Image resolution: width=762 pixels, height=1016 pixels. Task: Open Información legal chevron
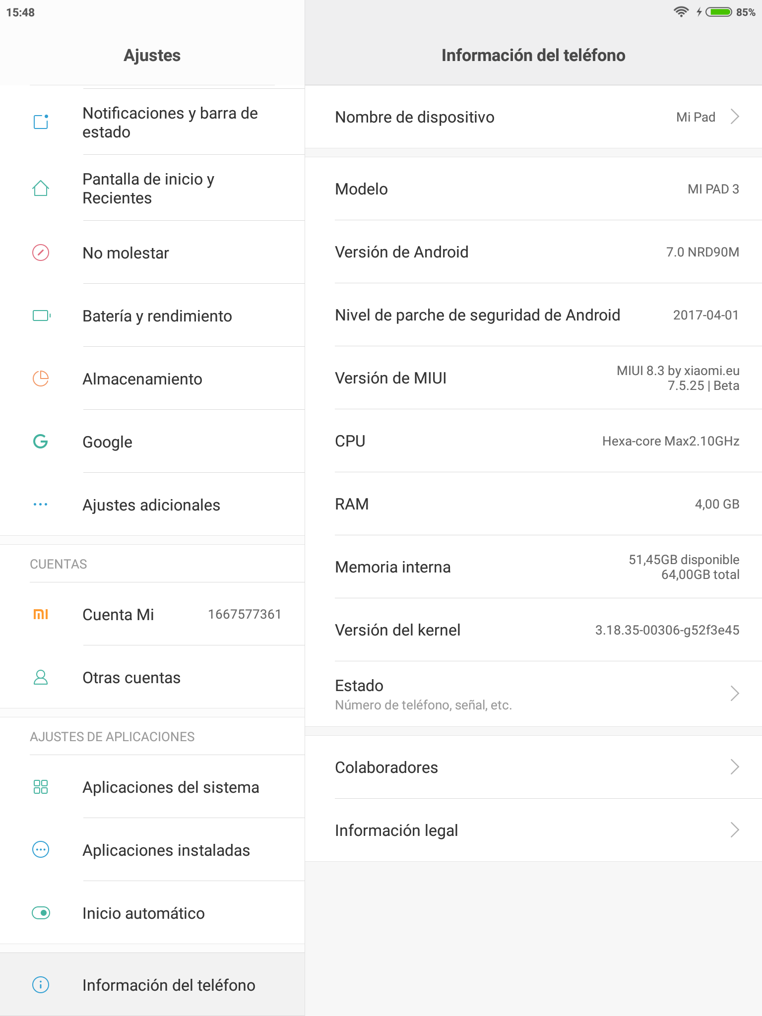point(735,830)
